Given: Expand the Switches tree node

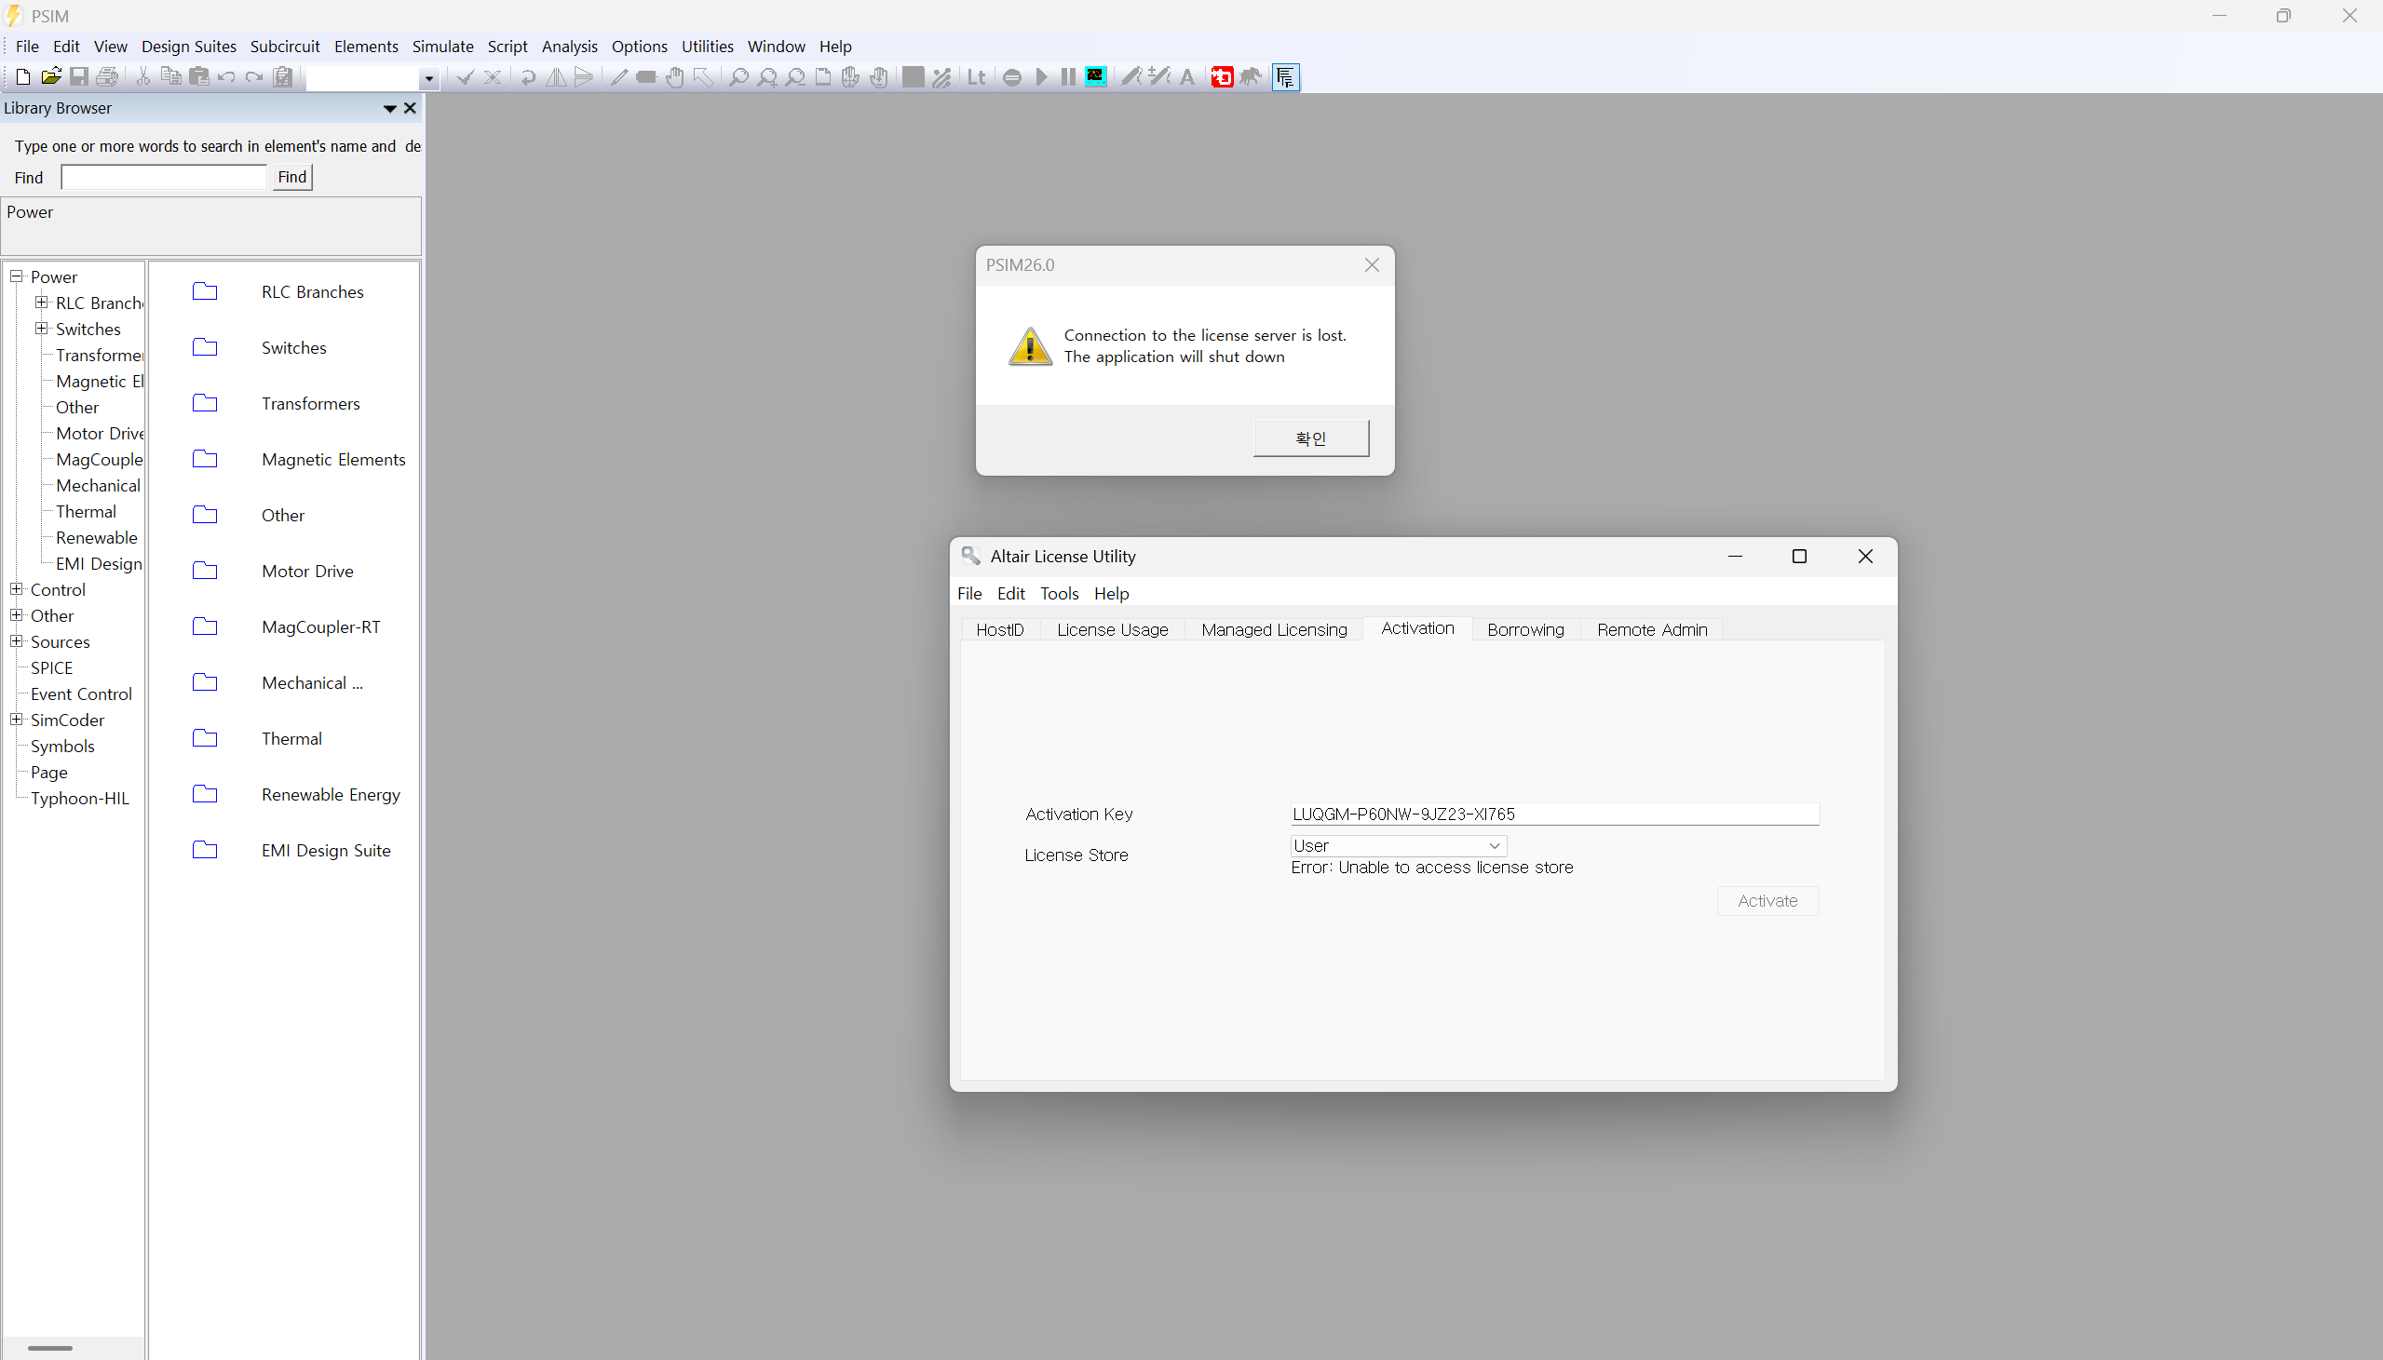Looking at the screenshot, I should coord(41,329).
